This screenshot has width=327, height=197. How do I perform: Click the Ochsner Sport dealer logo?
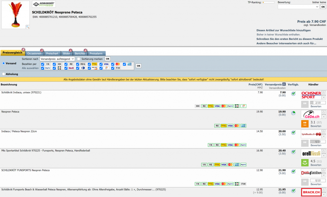[311, 95]
